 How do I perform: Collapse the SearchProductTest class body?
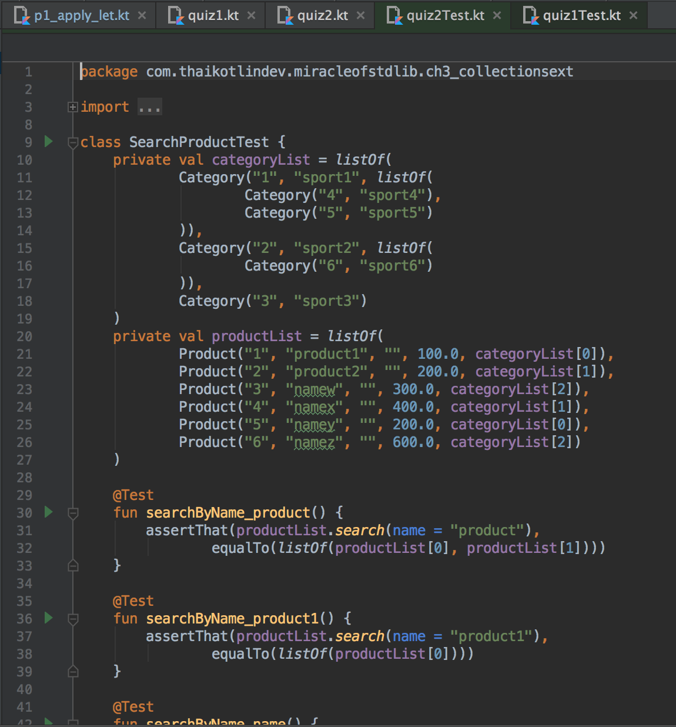tap(72, 142)
